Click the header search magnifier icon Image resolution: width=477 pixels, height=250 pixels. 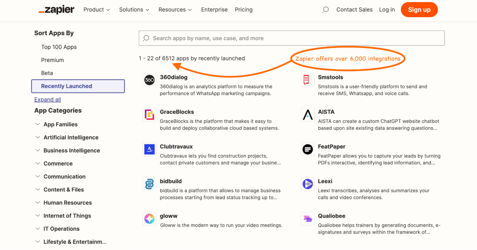[x=326, y=10]
